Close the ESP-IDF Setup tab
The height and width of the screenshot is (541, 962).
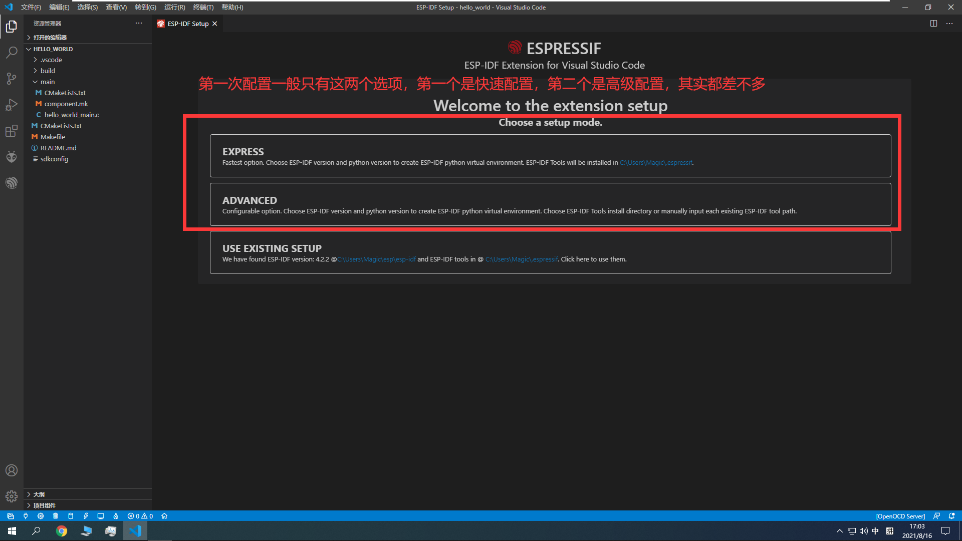215,24
